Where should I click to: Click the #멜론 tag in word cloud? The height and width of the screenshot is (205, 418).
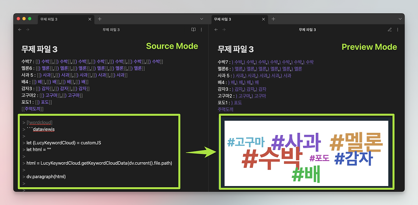pos(356,142)
